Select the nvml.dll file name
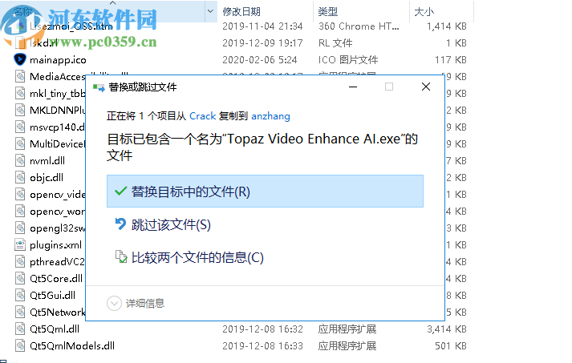 pyautogui.click(x=47, y=161)
